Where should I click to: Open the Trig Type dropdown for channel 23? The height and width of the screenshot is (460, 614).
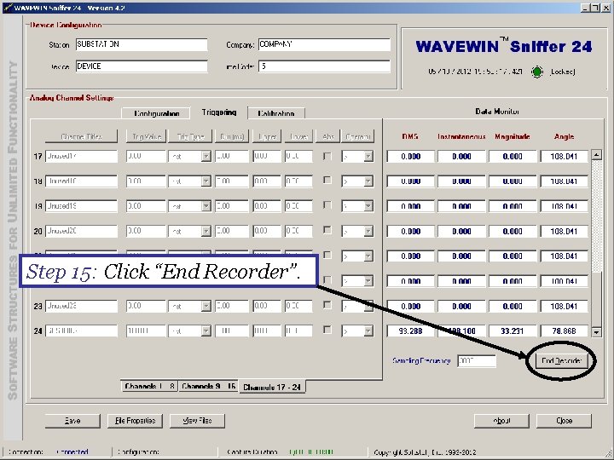206,306
